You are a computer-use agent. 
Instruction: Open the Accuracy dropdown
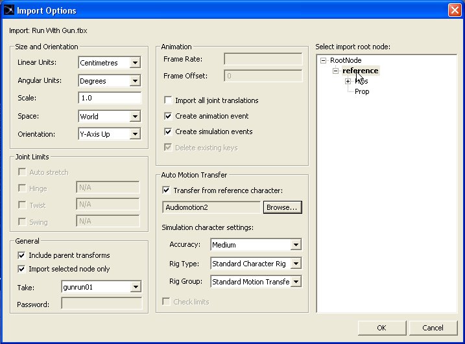point(296,245)
